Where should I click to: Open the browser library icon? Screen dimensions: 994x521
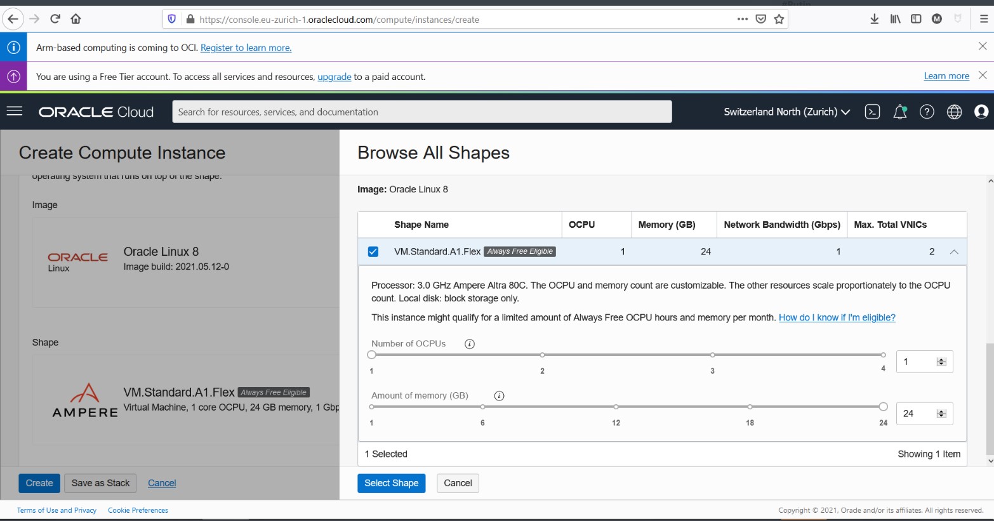(x=895, y=19)
